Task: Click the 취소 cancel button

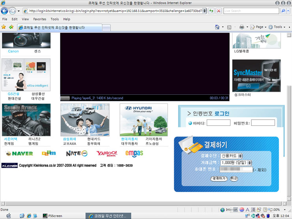Action: tap(234, 178)
